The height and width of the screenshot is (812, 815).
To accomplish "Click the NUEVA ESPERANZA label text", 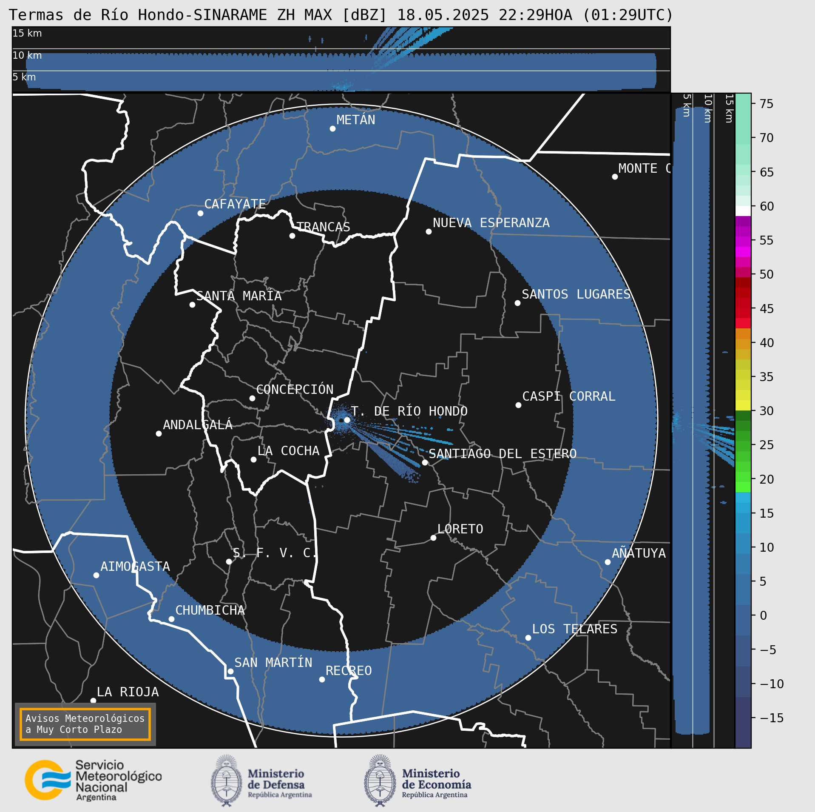I will coord(491,223).
